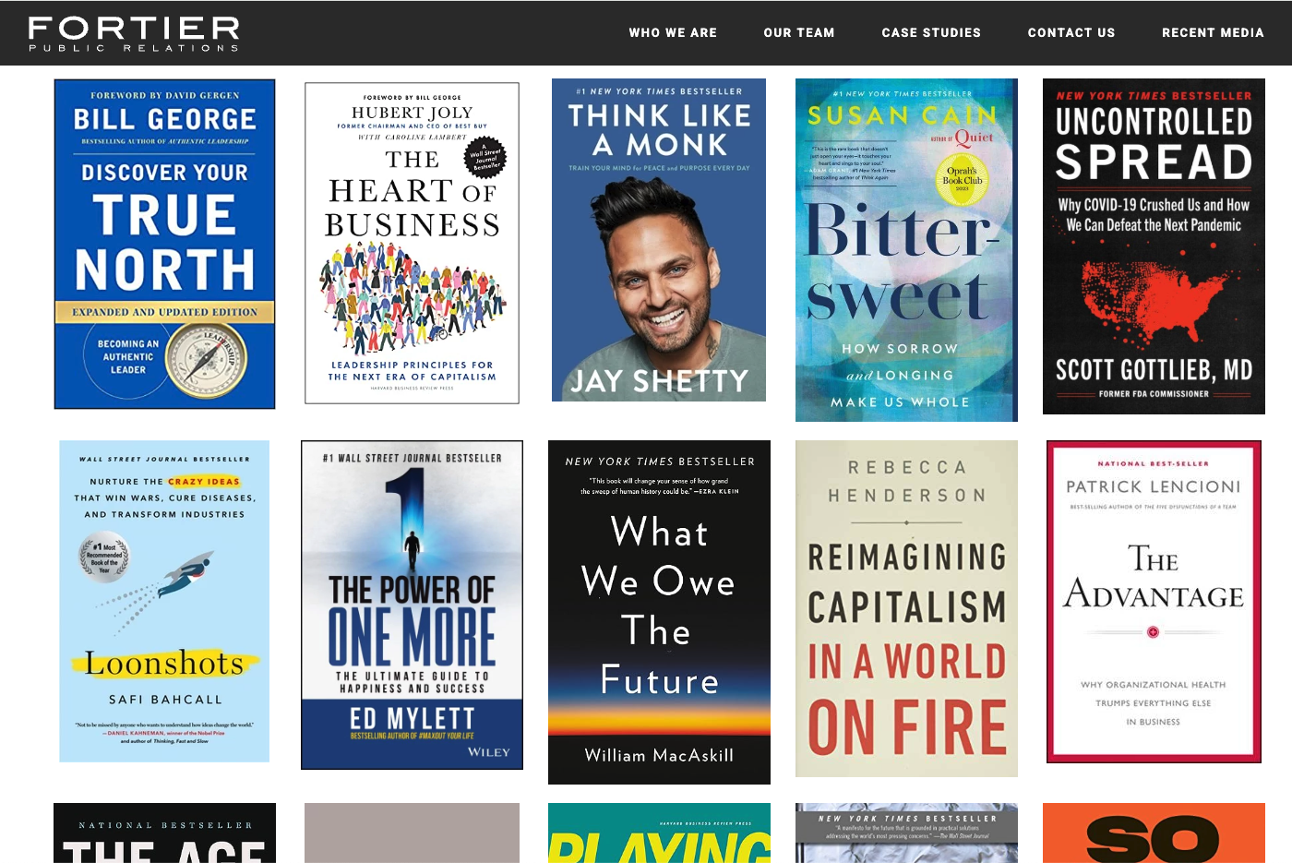Select The Heart of Business book cover

[x=412, y=243]
